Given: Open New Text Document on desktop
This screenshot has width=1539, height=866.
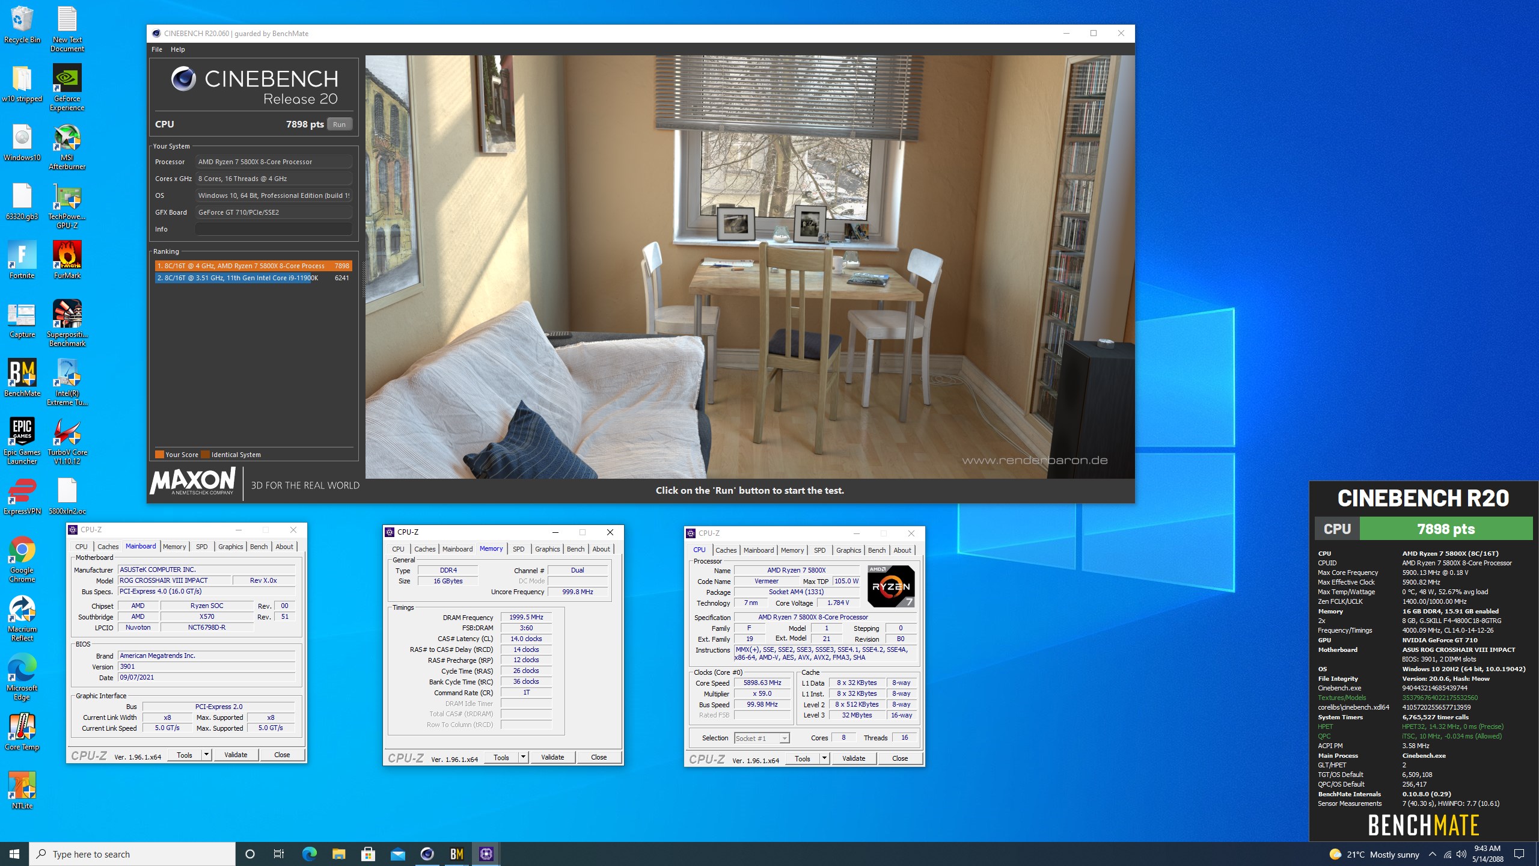Looking at the screenshot, I should [67, 29].
